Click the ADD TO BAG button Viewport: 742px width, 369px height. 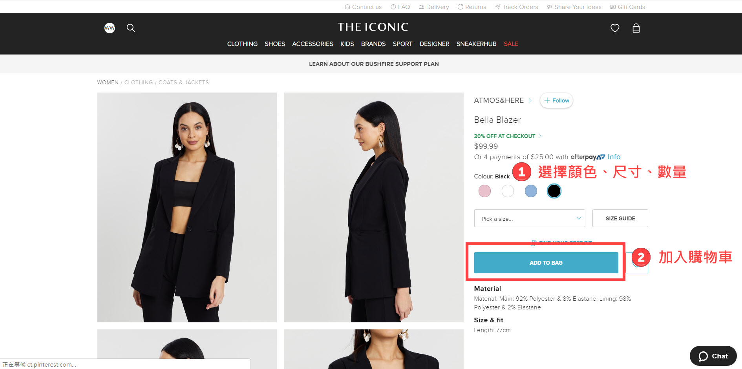tap(546, 263)
